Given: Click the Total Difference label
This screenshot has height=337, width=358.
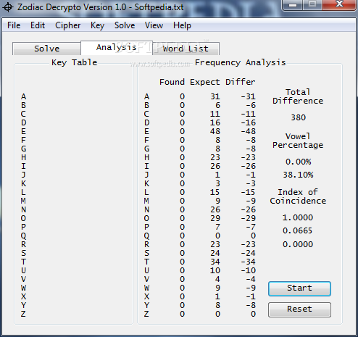Looking at the screenshot, I should click(x=298, y=96).
